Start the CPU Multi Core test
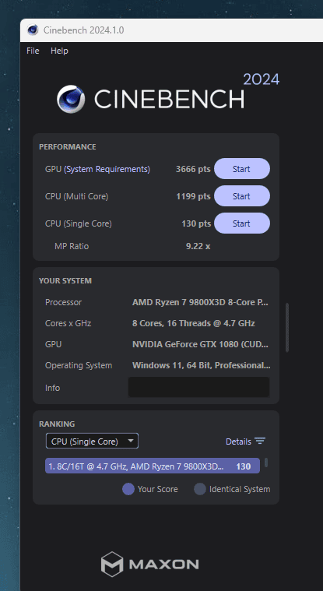Image resolution: width=323 pixels, height=591 pixels. click(242, 196)
